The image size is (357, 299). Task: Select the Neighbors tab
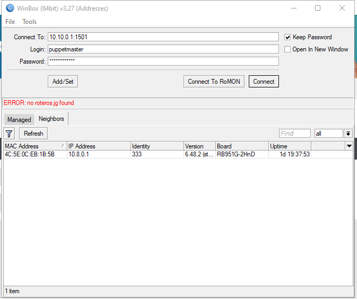[x=51, y=119]
